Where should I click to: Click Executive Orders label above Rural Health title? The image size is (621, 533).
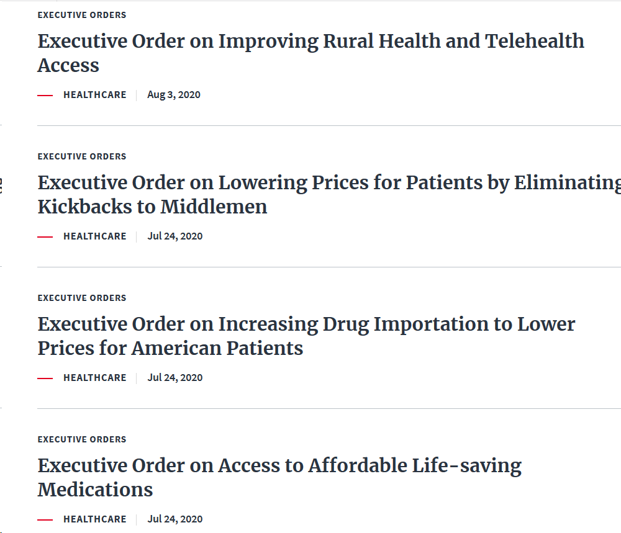(x=82, y=15)
